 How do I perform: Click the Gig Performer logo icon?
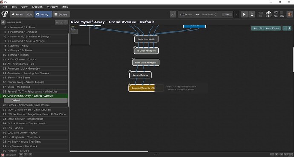click(x=5, y=14)
